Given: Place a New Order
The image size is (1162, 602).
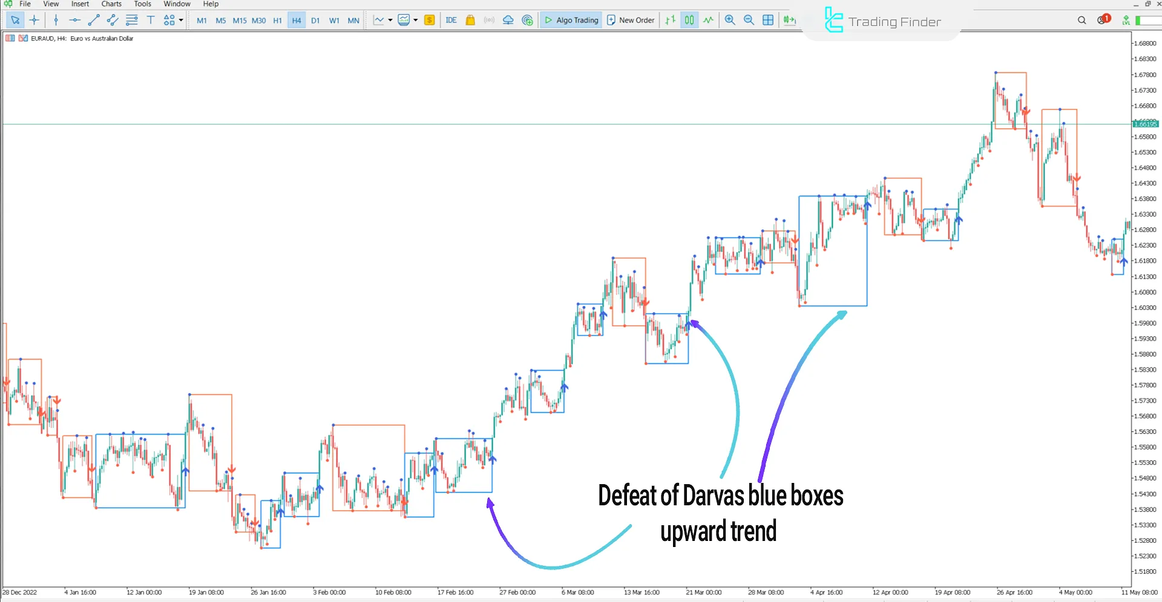Looking at the screenshot, I should (x=631, y=20).
